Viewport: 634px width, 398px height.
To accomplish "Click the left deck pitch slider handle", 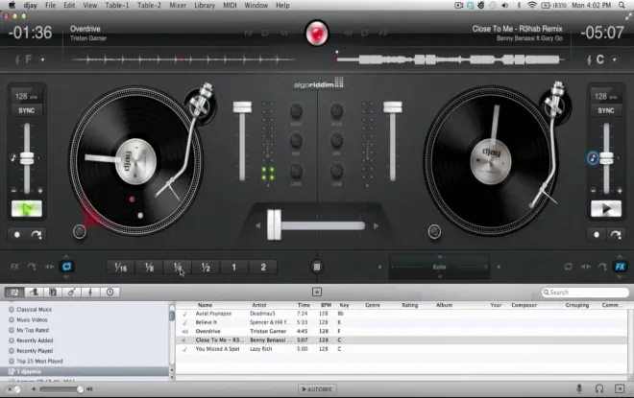I will coord(27,158).
